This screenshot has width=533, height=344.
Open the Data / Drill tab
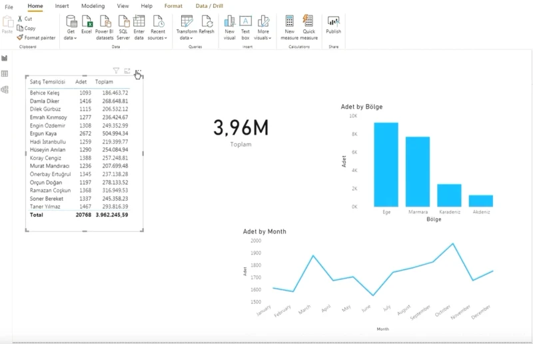pyautogui.click(x=209, y=6)
